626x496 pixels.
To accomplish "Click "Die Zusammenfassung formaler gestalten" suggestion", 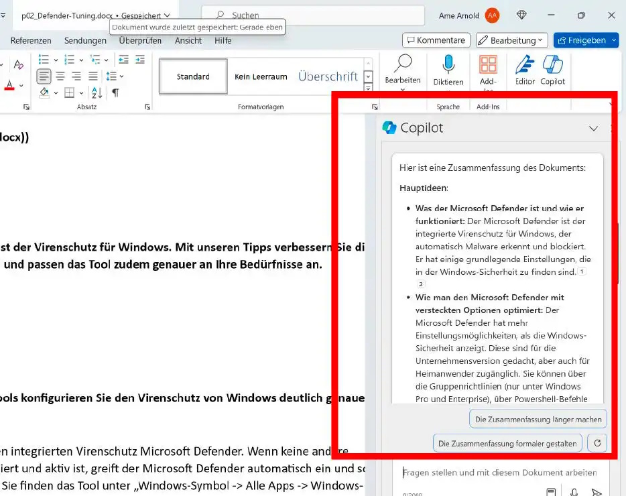I will coord(507,443).
